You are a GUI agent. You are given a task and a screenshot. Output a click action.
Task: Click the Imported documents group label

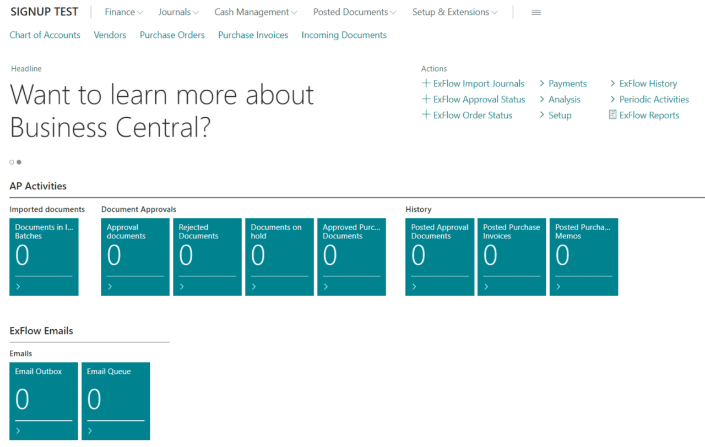pos(47,209)
